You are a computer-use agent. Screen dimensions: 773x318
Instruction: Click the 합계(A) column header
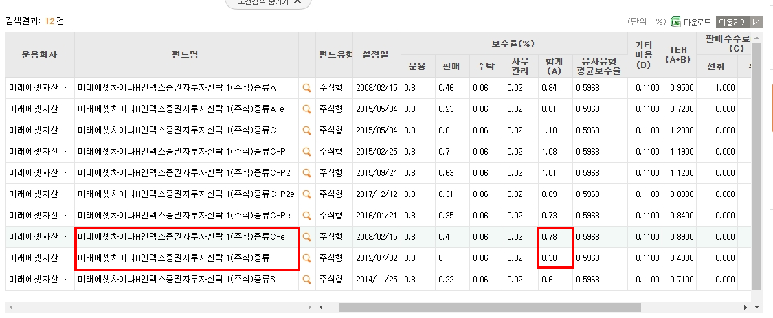click(555, 66)
